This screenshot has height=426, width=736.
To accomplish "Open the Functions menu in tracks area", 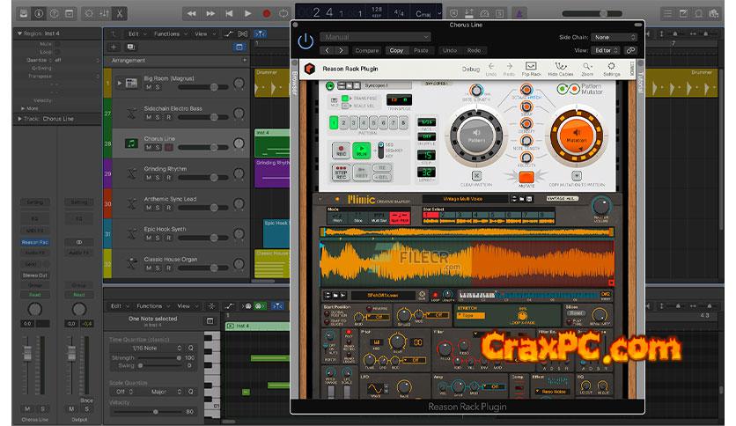I will [168, 33].
